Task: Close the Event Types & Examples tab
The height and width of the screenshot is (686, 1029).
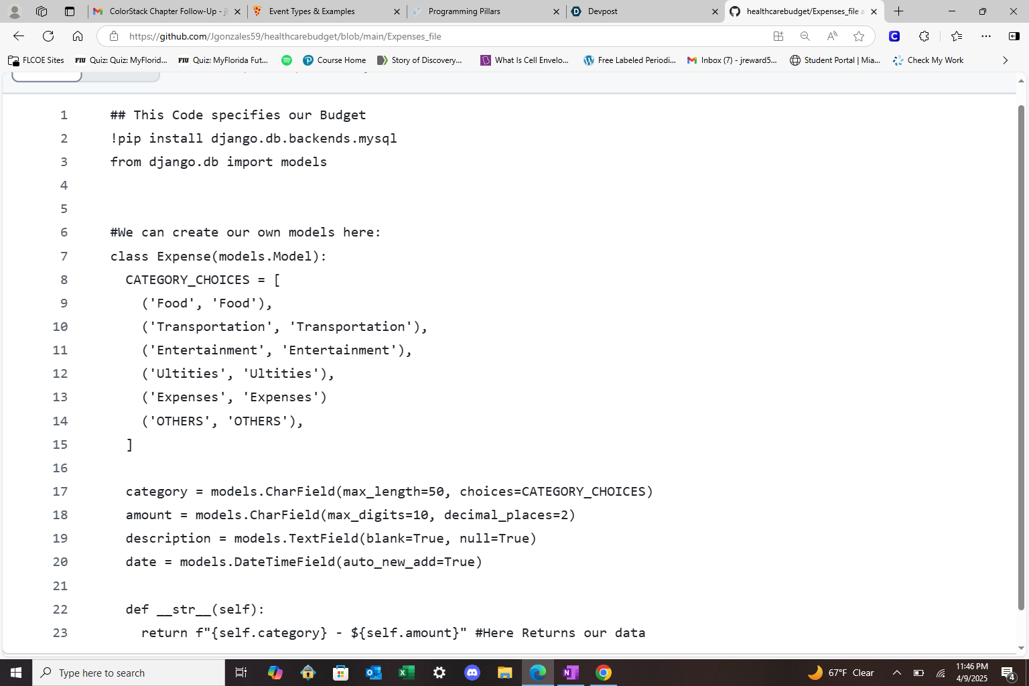Action: (x=397, y=11)
